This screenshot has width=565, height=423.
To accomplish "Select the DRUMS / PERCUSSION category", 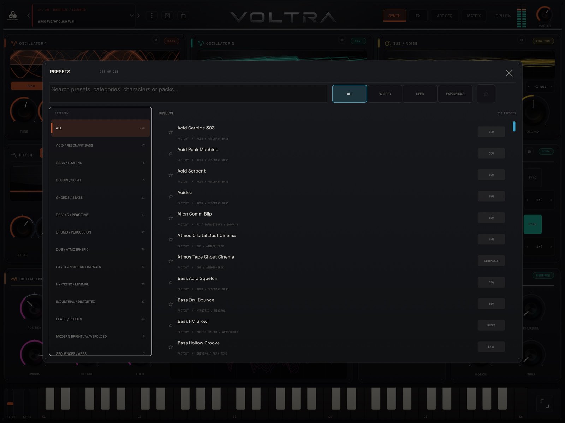I will 100,232.
